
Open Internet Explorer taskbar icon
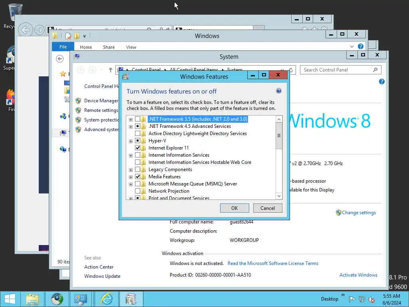point(107,299)
